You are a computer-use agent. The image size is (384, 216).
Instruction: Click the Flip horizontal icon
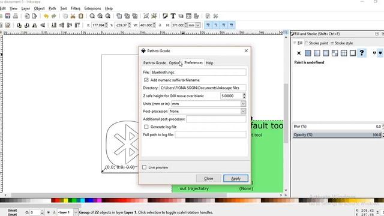(35, 25)
